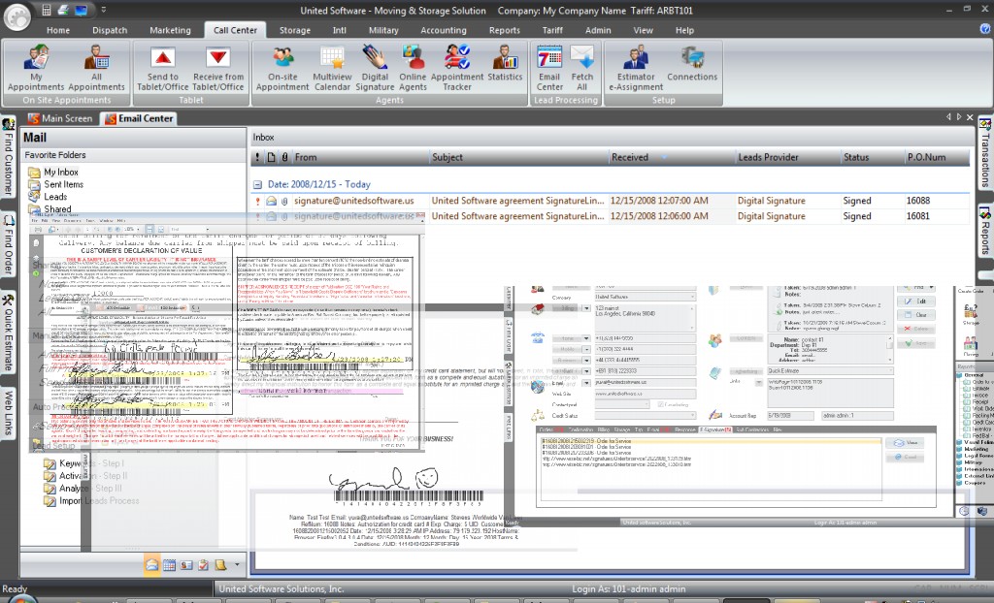Click the calculator quick access icon
This screenshot has height=603, width=994.
pyautogui.click(x=47, y=10)
